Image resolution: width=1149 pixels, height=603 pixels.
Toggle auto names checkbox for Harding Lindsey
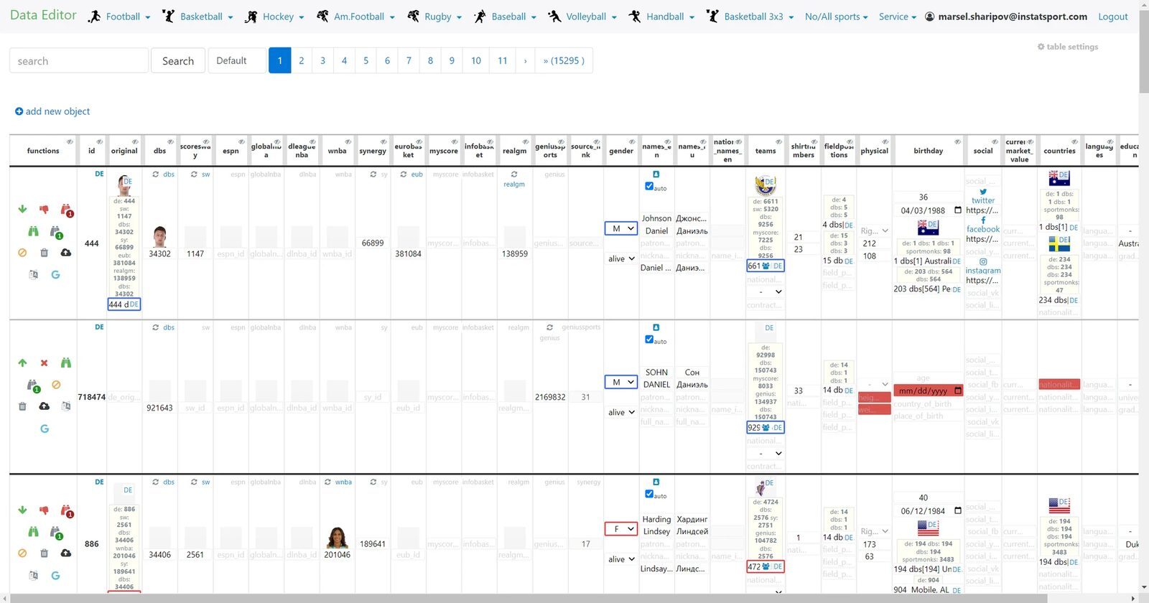[649, 494]
